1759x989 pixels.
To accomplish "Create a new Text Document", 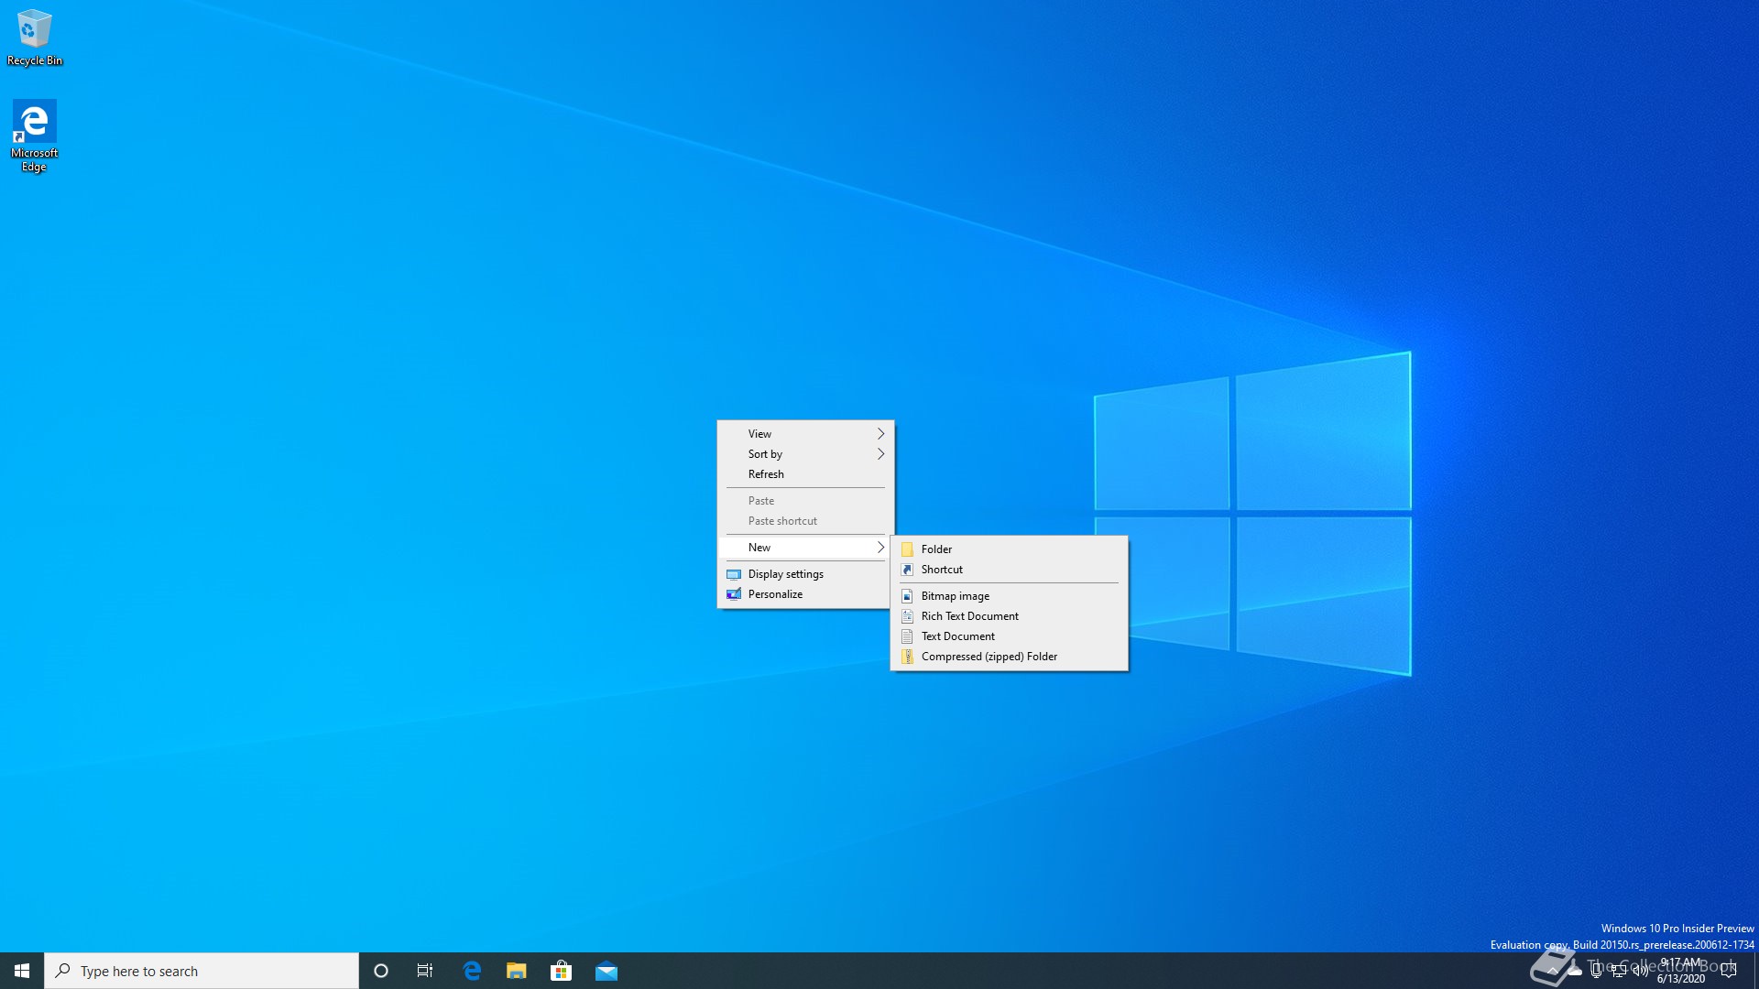I will (957, 636).
